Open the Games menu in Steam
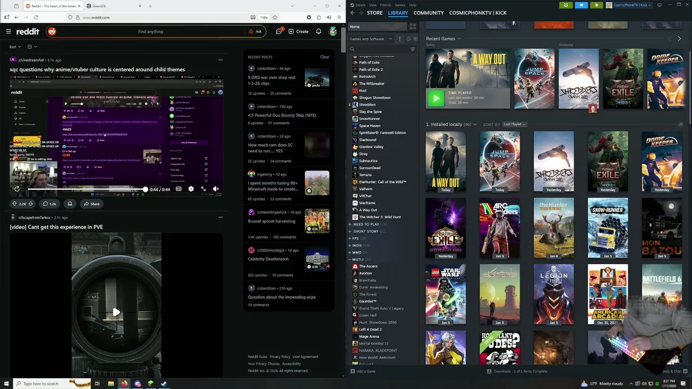The height and width of the screenshot is (389, 692). click(400, 5)
